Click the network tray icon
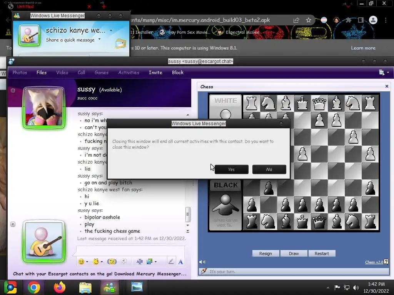This screenshot has height=295, width=394. [347, 287]
